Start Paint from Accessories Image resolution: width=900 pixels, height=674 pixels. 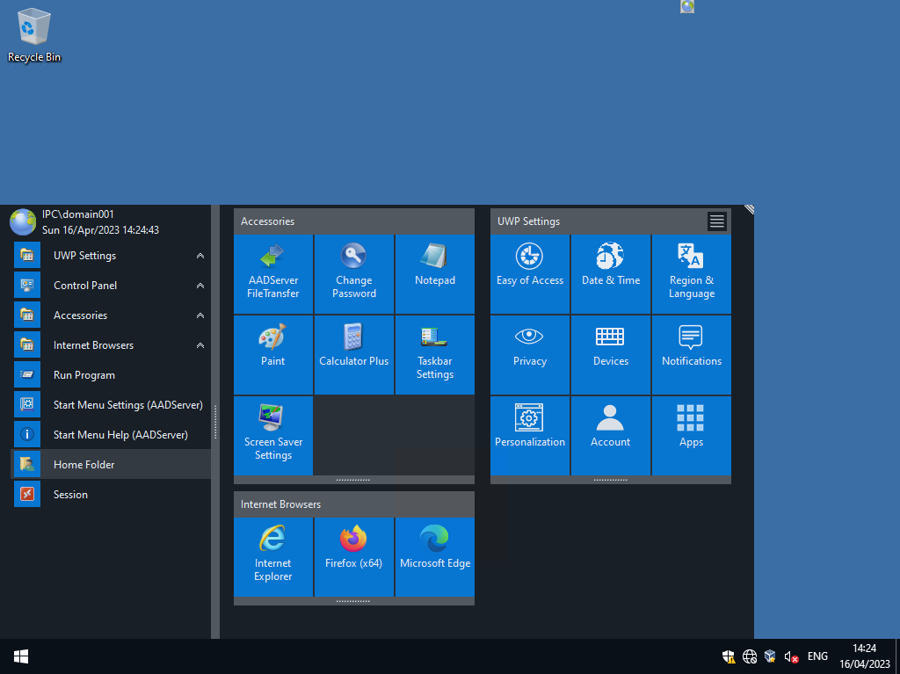click(273, 354)
